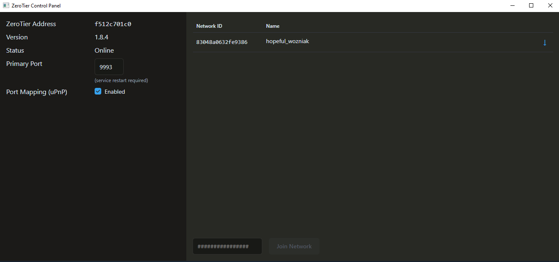Click the Status label
This screenshot has width=559, height=262.
[x=15, y=51]
